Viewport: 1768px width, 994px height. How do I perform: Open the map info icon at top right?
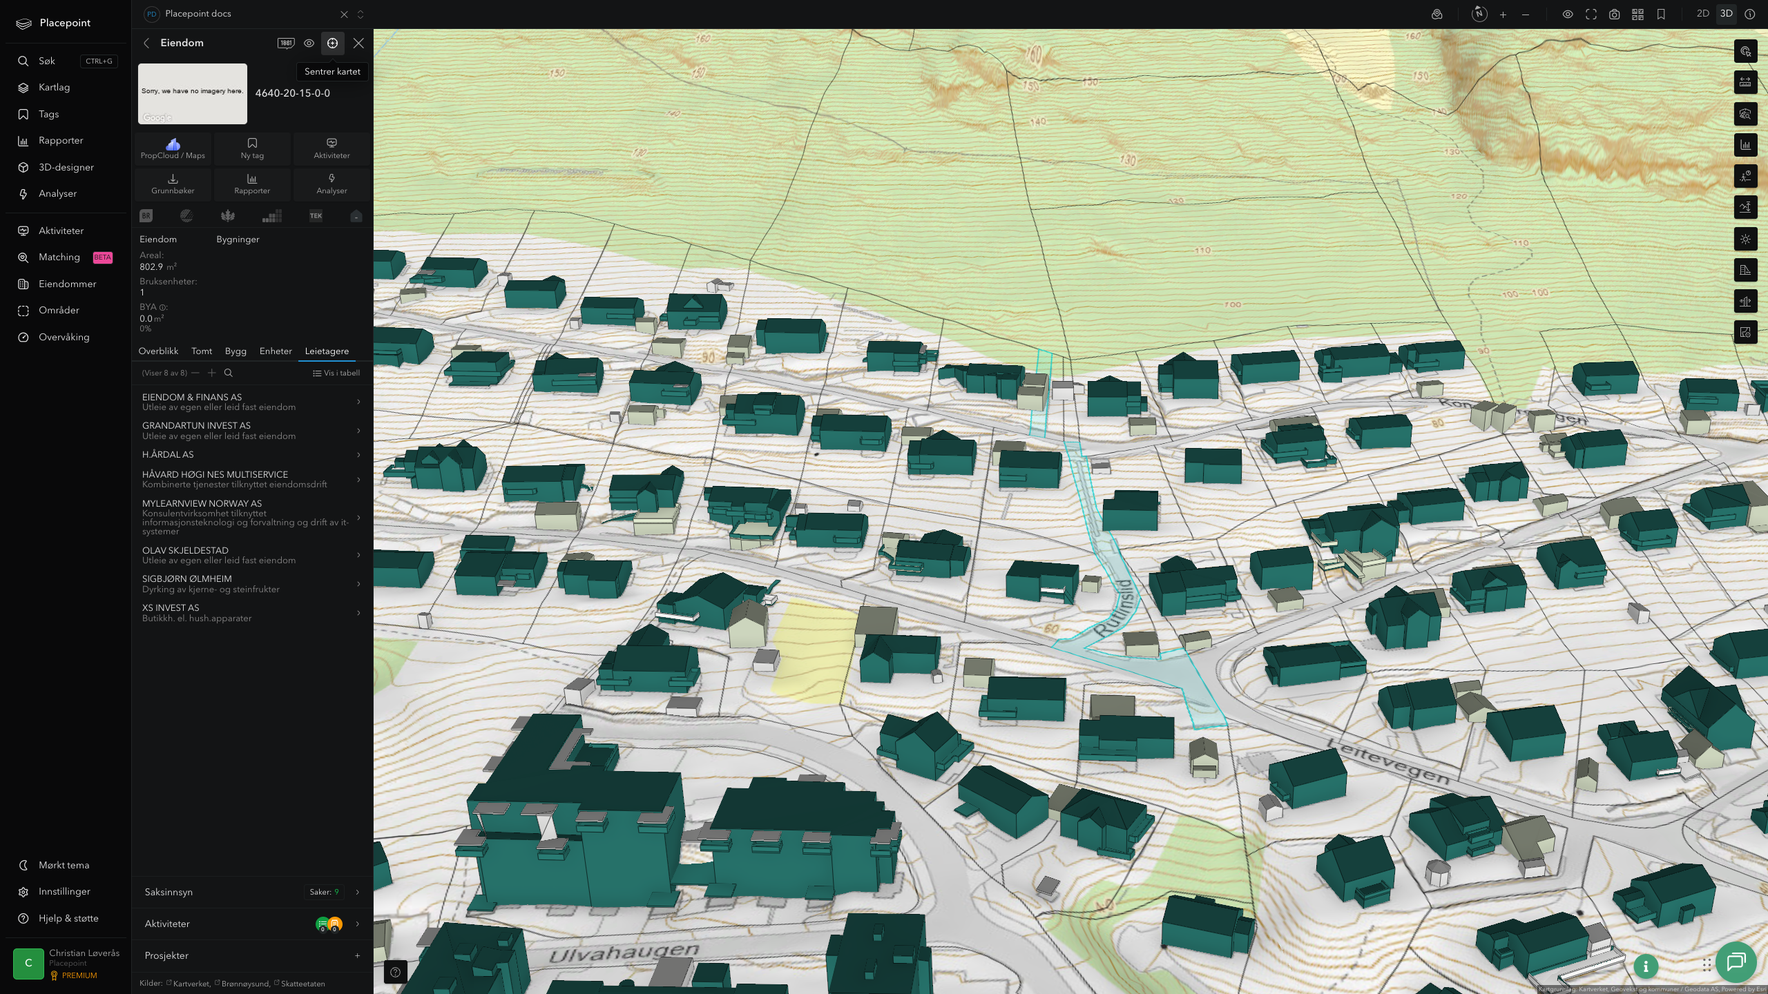[1749, 14]
